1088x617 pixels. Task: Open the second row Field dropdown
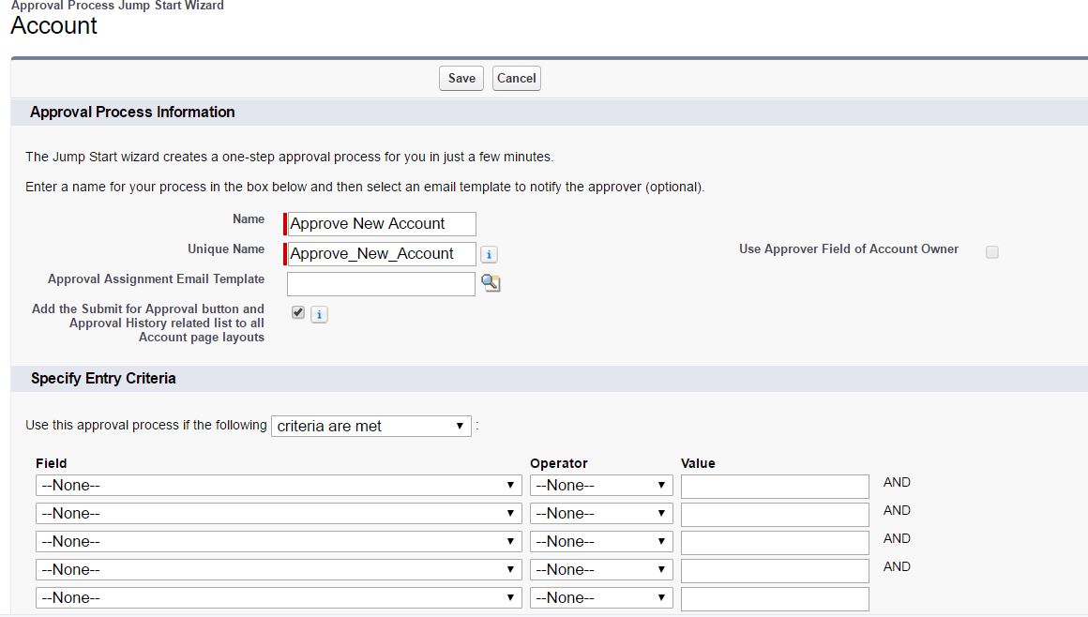coord(278,514)
